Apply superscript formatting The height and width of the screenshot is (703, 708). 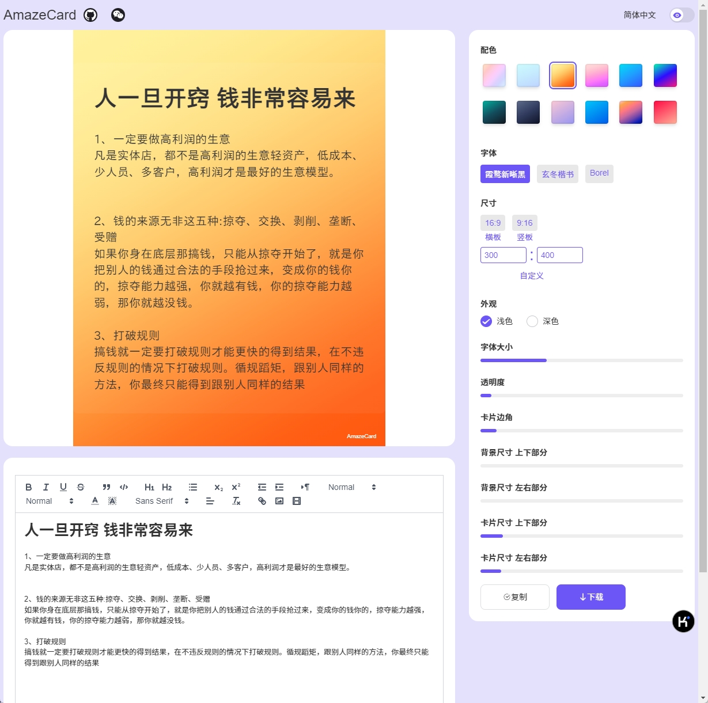tap(236, 487)
